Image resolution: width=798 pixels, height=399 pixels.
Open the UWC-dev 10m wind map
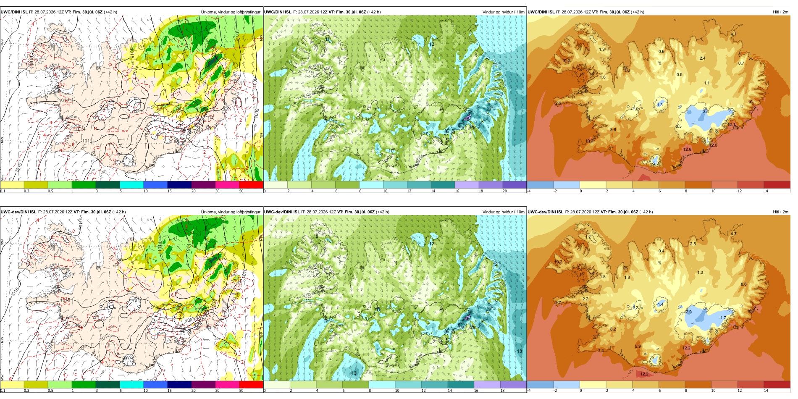click(395, 298)
